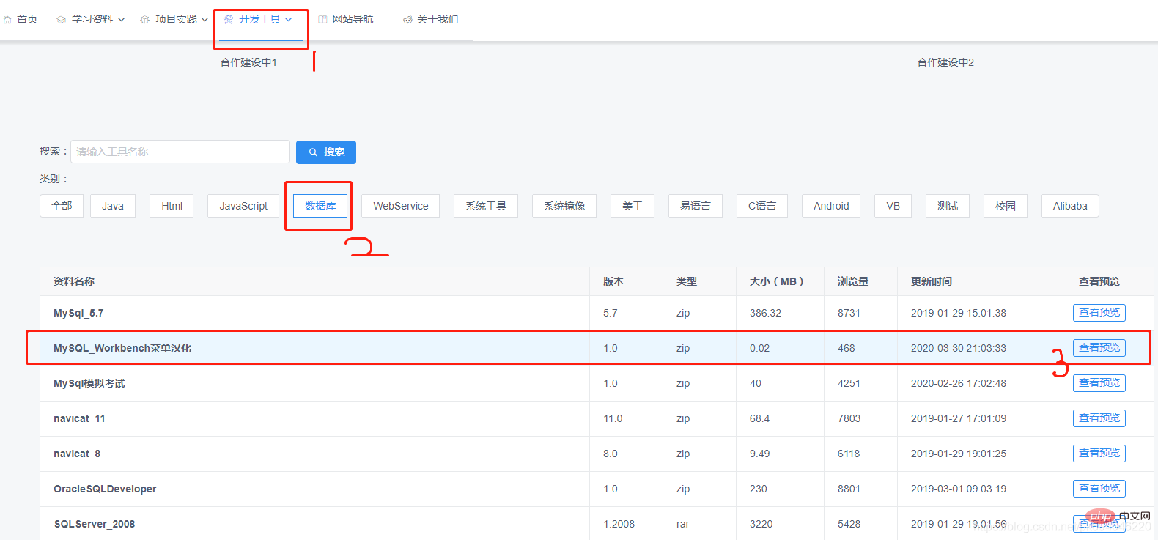The height and width of the screenshot is (540, 1158).
Task: Click the home icon beside 首页
Action: pos(7,20)
